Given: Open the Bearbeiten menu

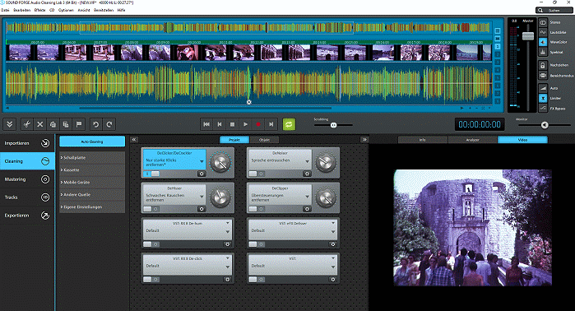Looking at the screenshot, I should pyautogui.click(x=21, y=10).
